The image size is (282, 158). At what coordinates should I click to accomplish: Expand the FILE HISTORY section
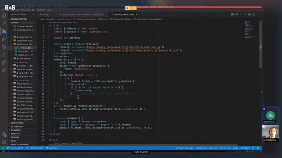pyautogui.click(x=22, y=127)
